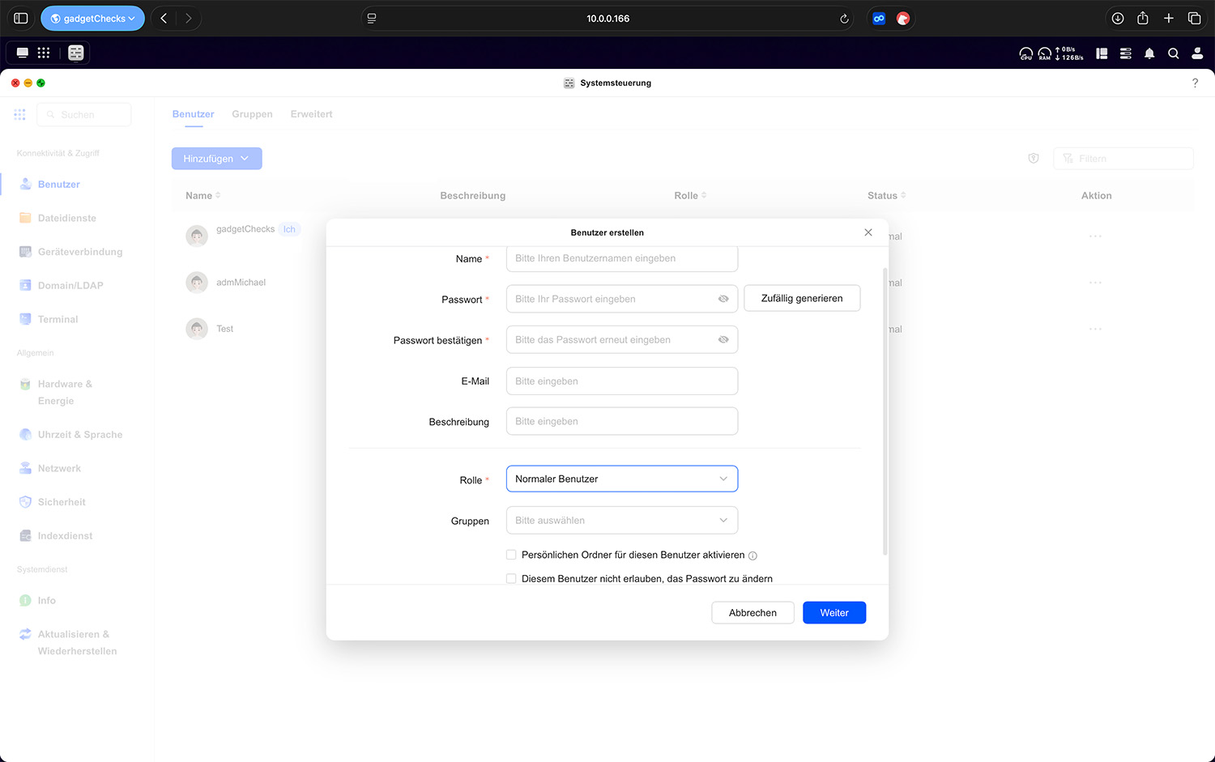Click Zufällig generieren button
1215x762 pixels.
801,298
